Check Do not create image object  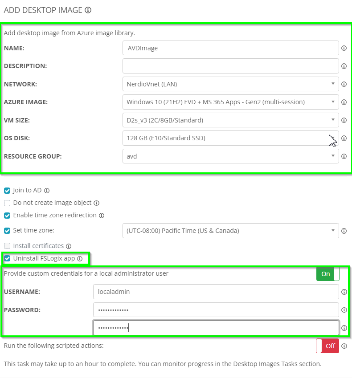coord(7,203)
